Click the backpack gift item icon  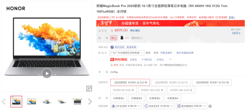point(122,38)
